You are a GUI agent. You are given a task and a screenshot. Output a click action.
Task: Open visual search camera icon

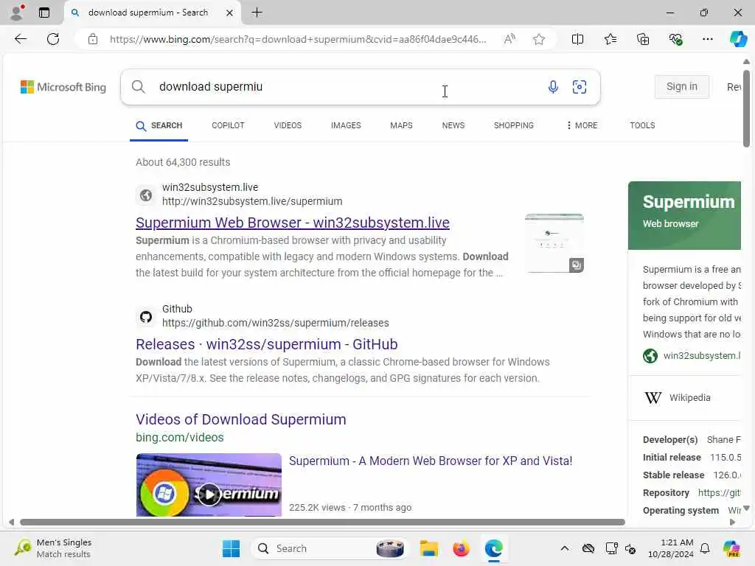click(x=580, y=87)
